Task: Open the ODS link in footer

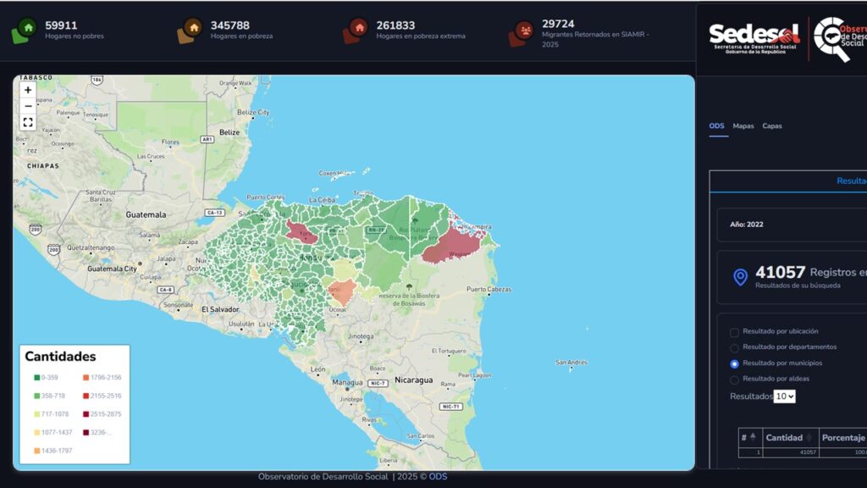Action: [x=438, y=477]
